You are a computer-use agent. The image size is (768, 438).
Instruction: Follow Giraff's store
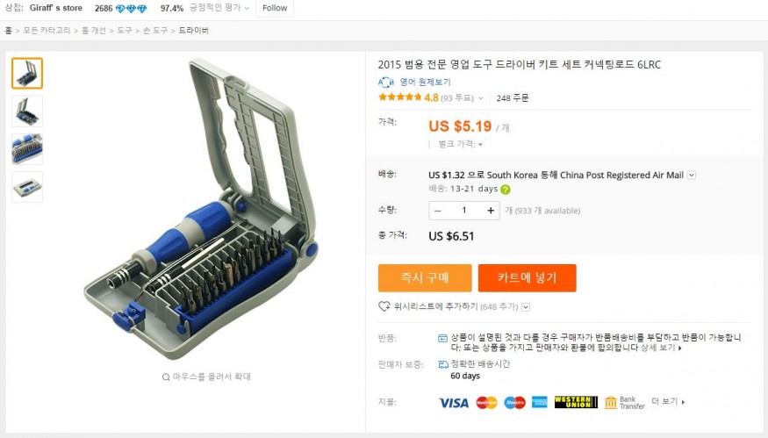point(274,8)
